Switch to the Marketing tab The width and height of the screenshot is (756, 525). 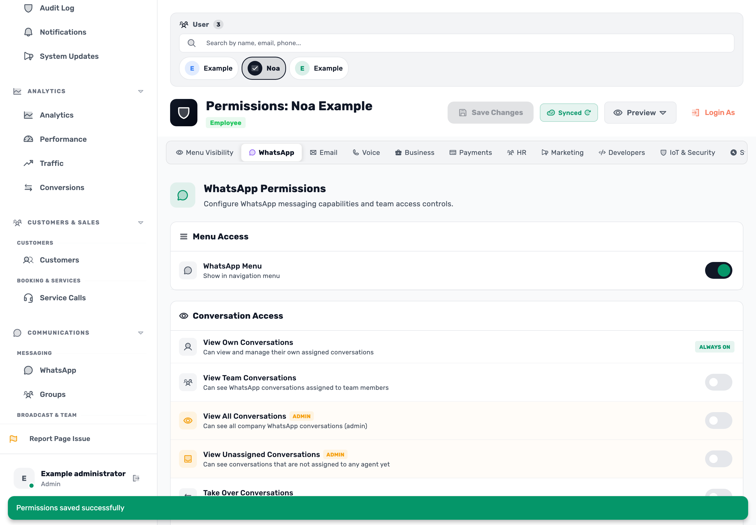(563, 152)
